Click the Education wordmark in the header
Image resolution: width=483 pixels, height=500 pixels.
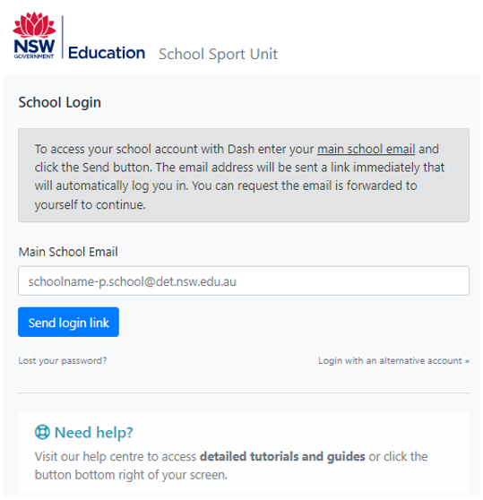pyautogui.click(x=107, y=53)
